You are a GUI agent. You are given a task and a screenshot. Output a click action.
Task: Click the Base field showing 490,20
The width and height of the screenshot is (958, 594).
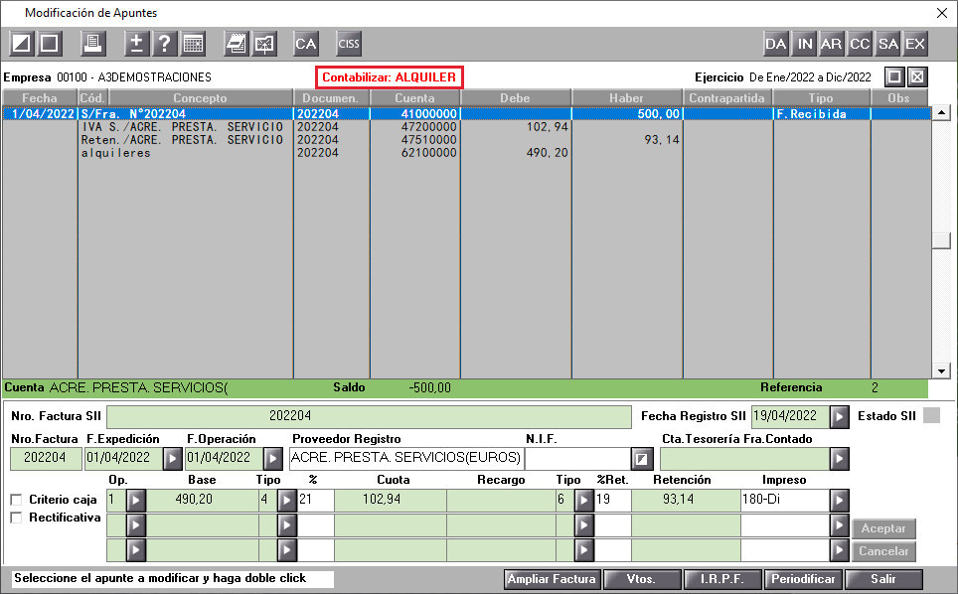pyautogui.click(x=202, y=500)
